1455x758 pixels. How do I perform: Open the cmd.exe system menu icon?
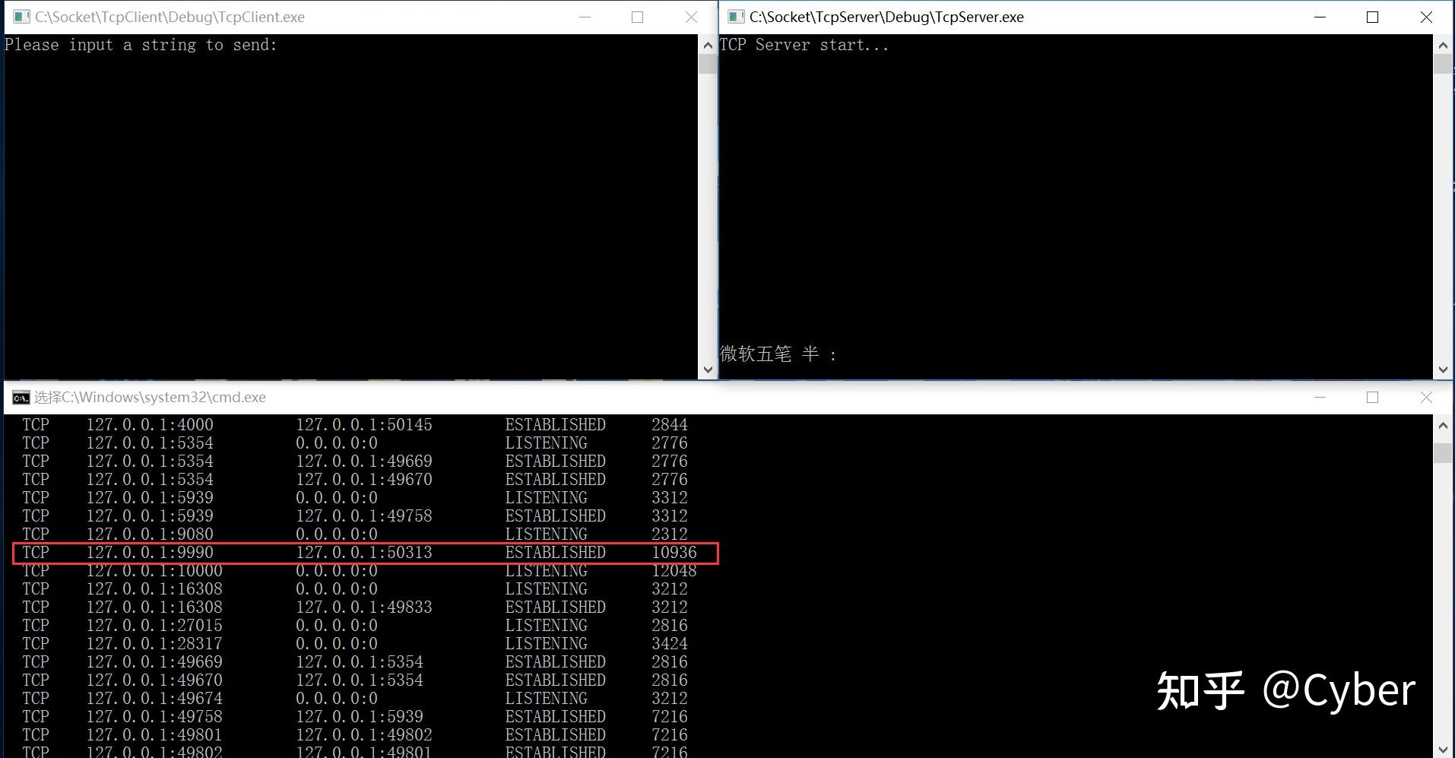pyautogui.click(x=21, y=397)
